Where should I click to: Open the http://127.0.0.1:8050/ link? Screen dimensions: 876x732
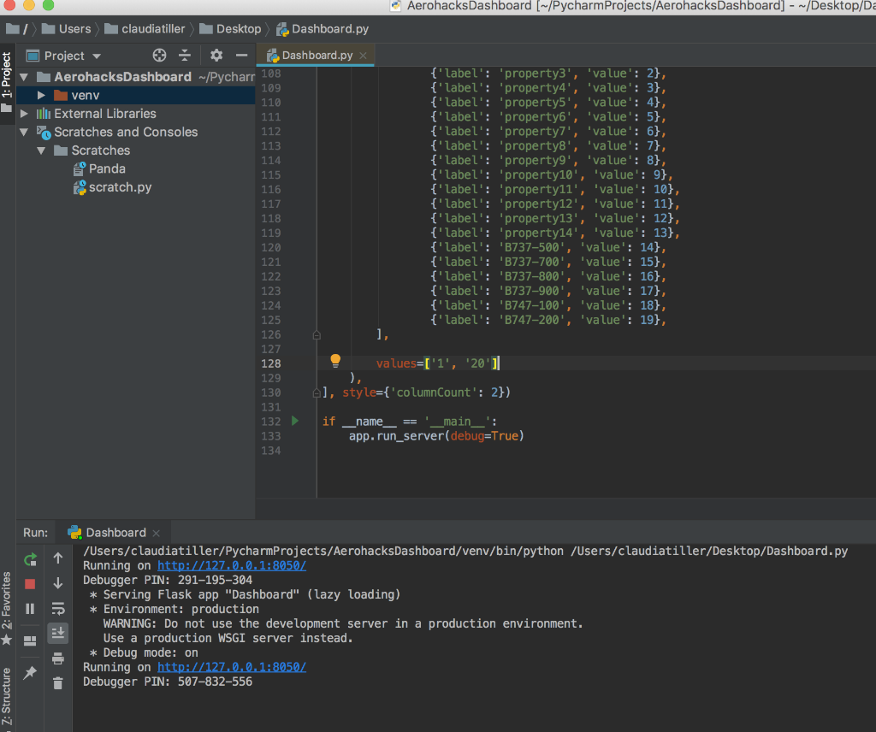231,565
